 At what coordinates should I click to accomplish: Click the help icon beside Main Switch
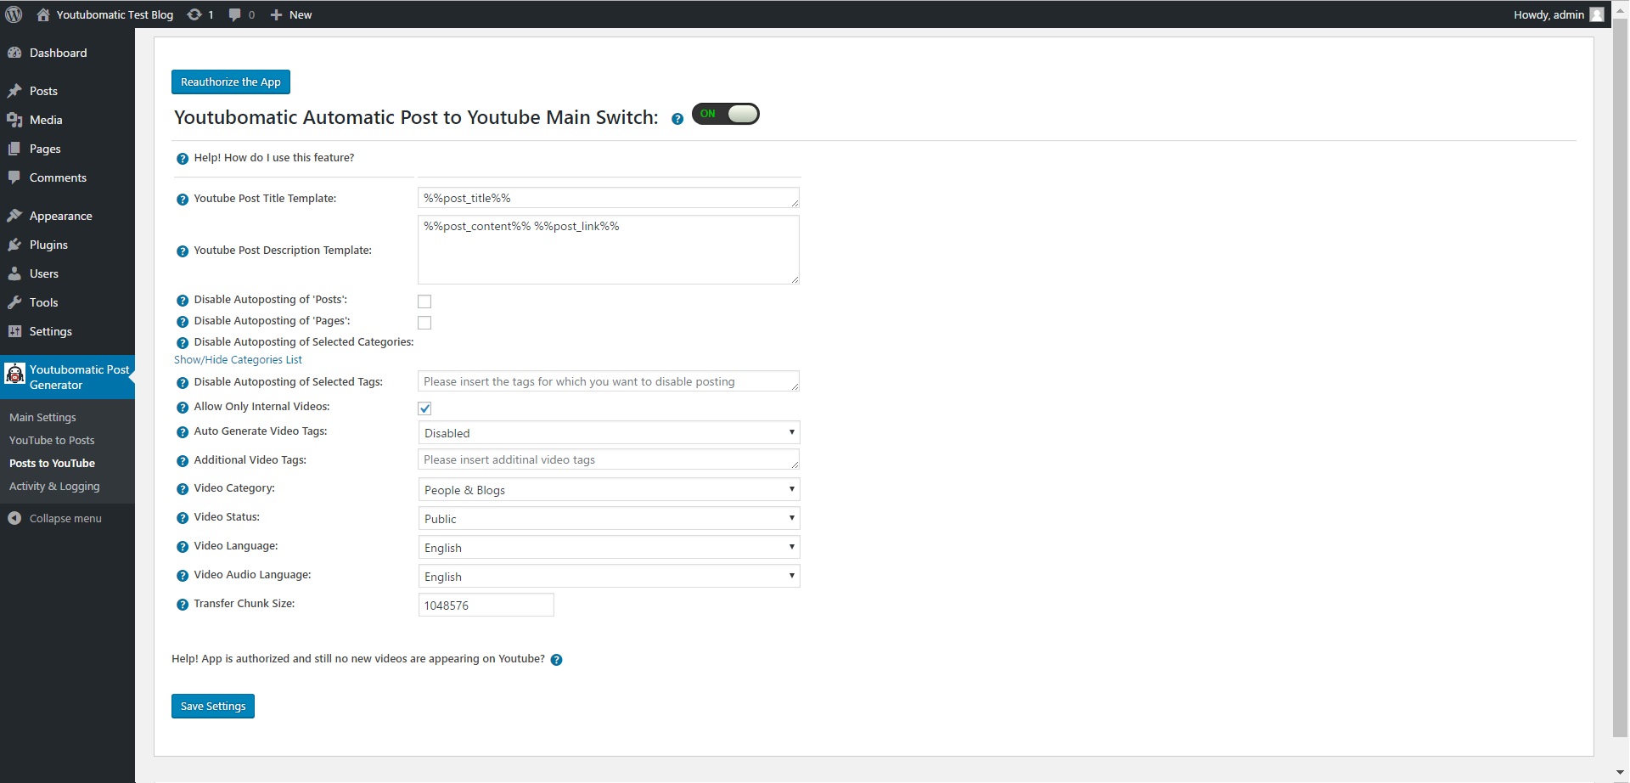click(677, 119)
